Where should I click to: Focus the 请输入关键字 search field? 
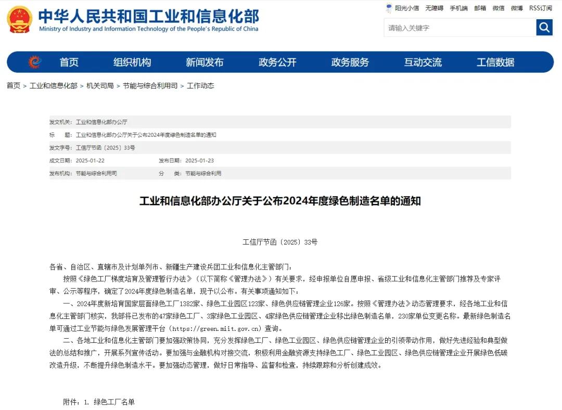tap(460, 28)
